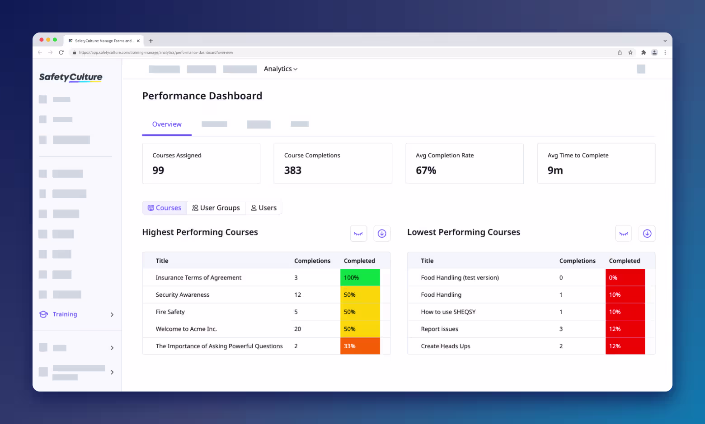The image size is (705, 424).
Task: Click the green 100% completed cell
Action: pyautogui.click(x=360, y=277)
